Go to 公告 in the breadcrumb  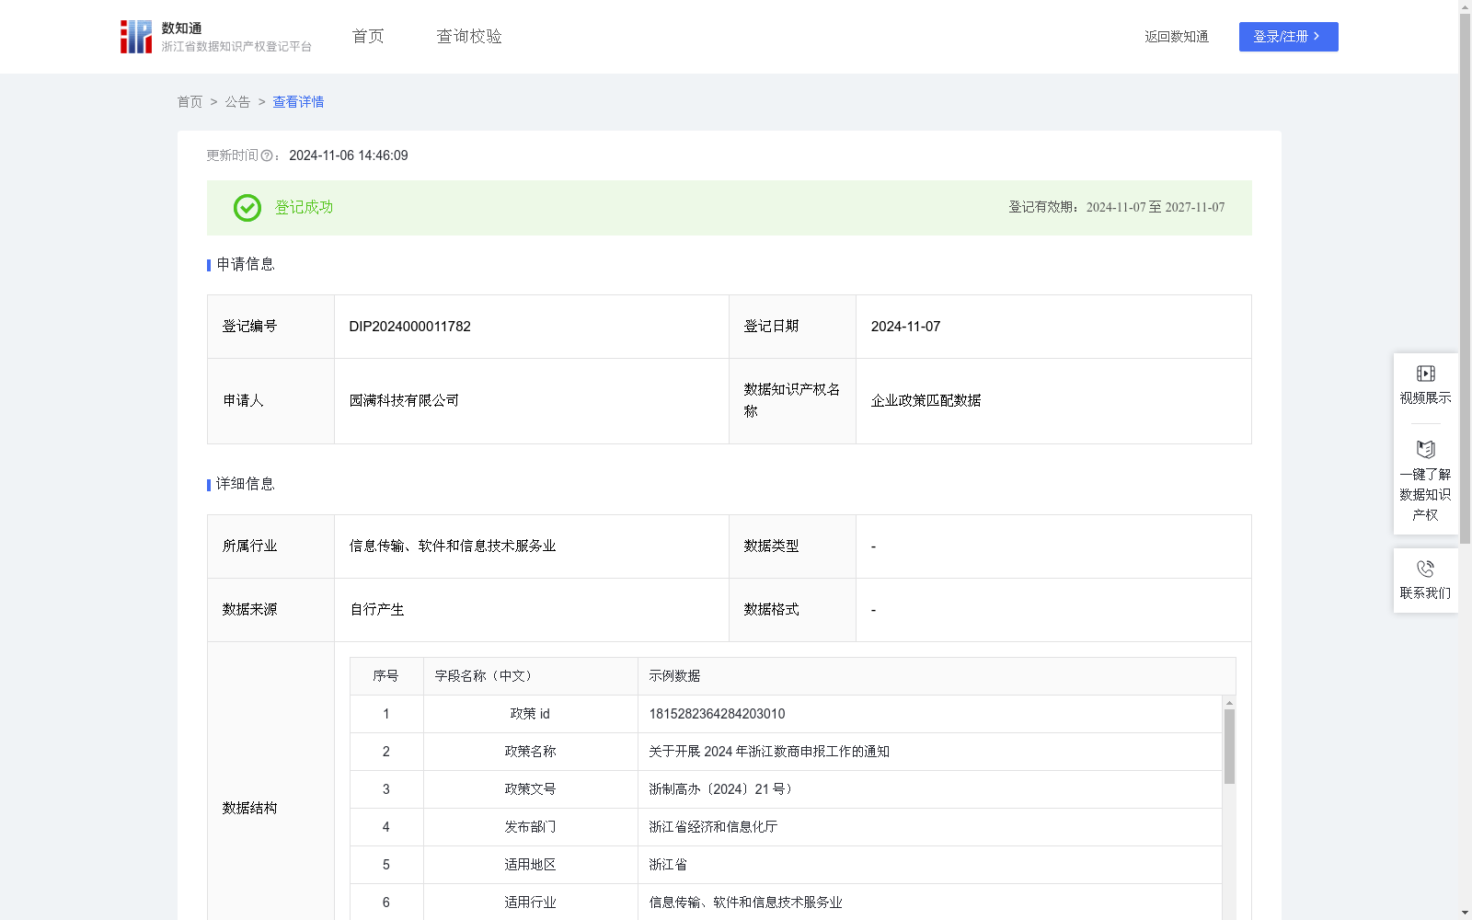point(237,102)
